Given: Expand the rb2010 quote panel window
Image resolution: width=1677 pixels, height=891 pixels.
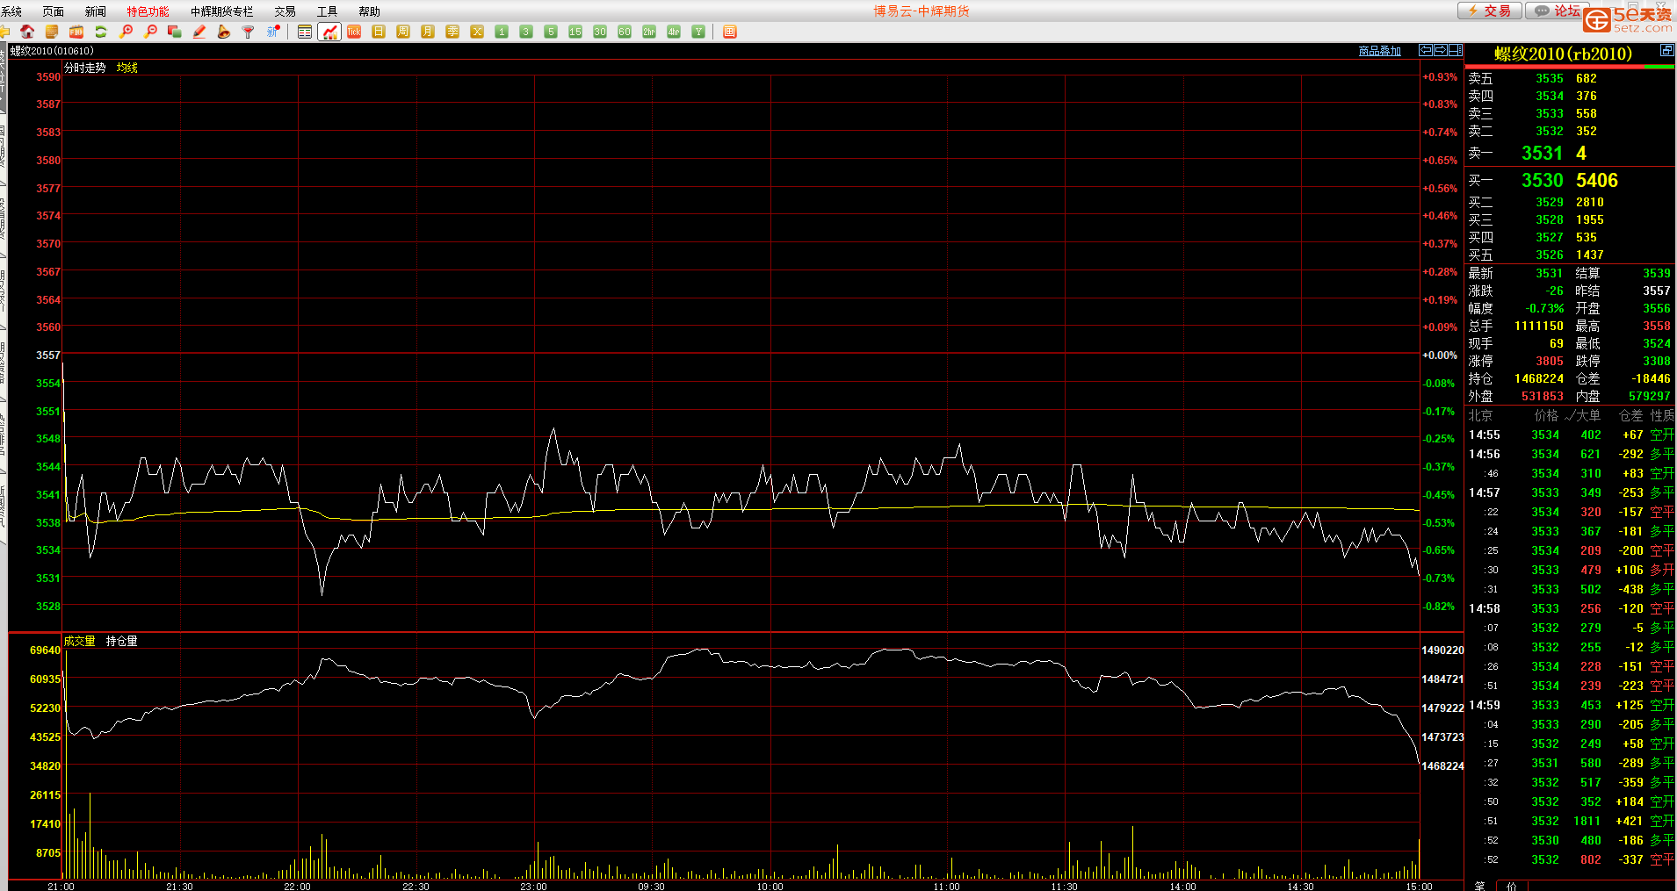Looking at the screenshot, I should (1666, 51).
